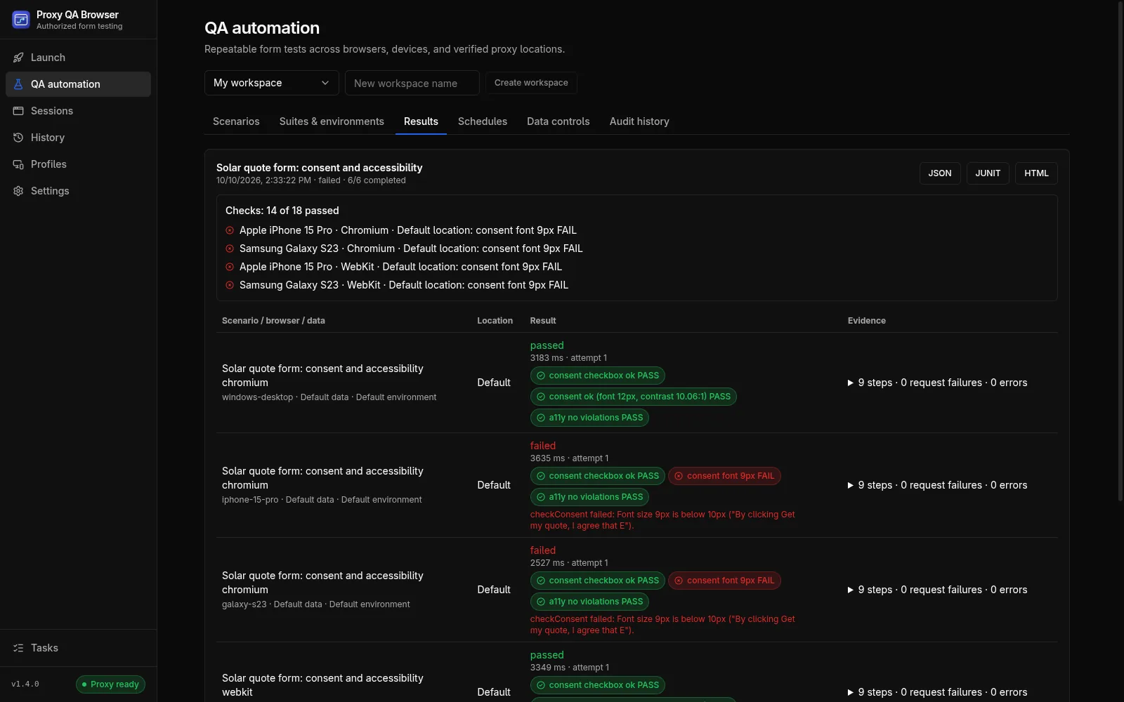Viewport: 1124px width, 702px height.
Task: Click fail icon beside iPhone 15 Pro Chromium
Action: point(230,230)
